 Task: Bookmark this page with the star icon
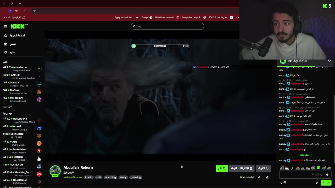tap(34, 11)
